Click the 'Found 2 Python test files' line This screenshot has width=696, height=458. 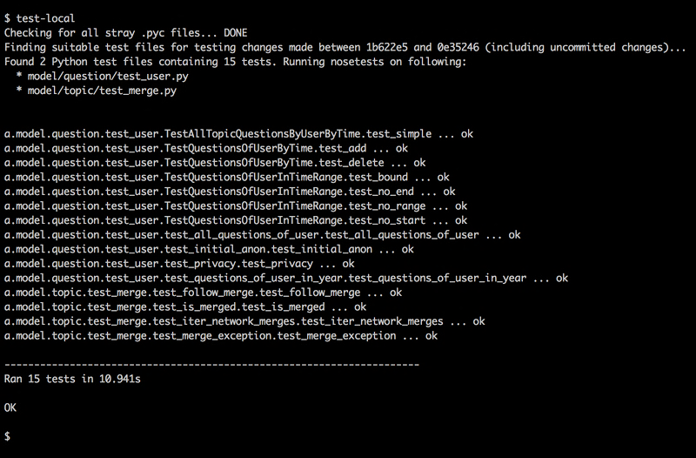pyautogui.click(x=235, y=61)
